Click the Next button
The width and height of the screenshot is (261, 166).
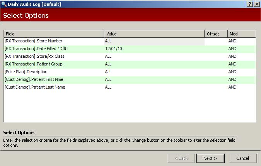(x=210, y=158)
